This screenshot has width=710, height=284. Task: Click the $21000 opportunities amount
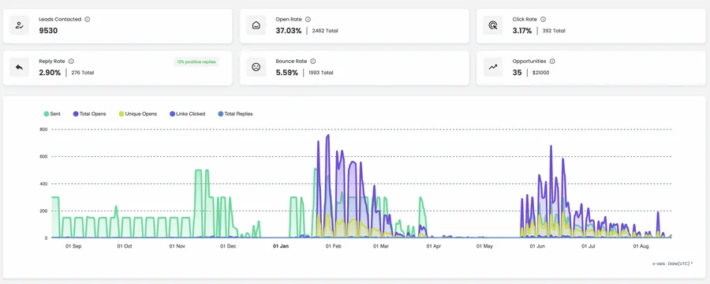click(540, 73)
